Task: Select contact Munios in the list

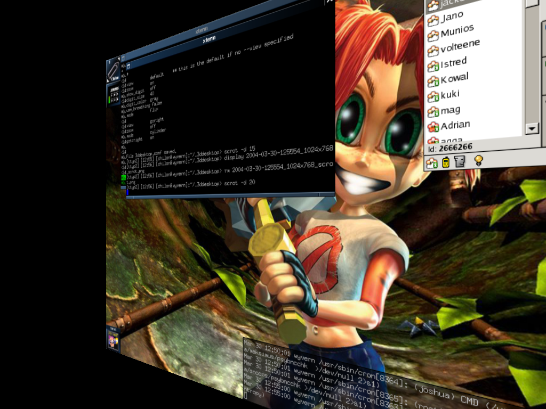Action: [x=456, y=32]
